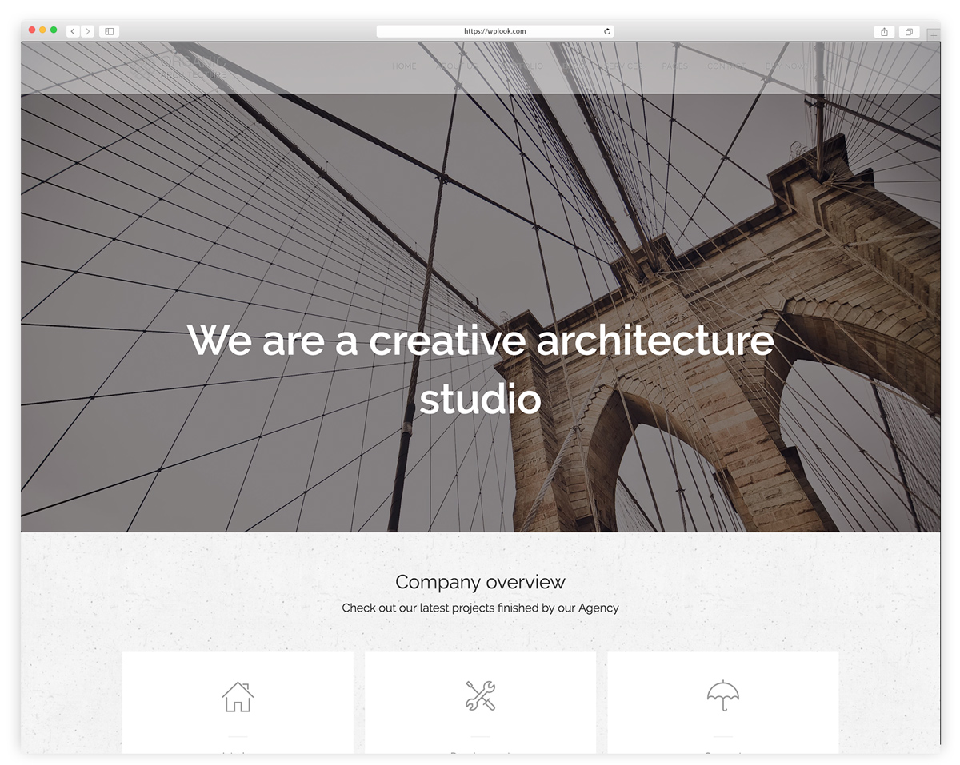This screenshot has width=960, height=765.
Task: Click the house icon in the first card
Action: [x=238, y=696]
